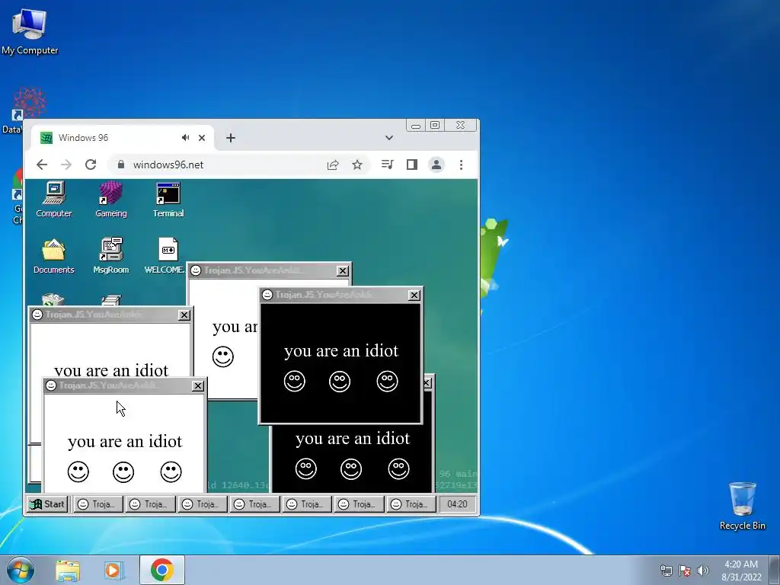The image size is (780, 585).
Task: Open My Computer desktop icon
Action: click(30, 30)
